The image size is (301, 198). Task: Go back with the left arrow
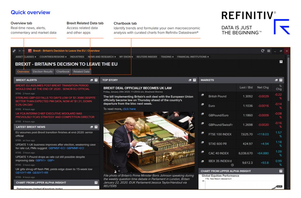pyautogui.click(x=20, y=51)
